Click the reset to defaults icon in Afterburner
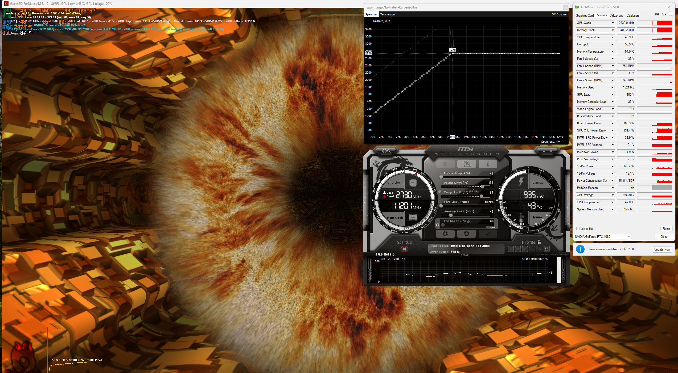Screen dimensions: 678x373 coord(466,234)
